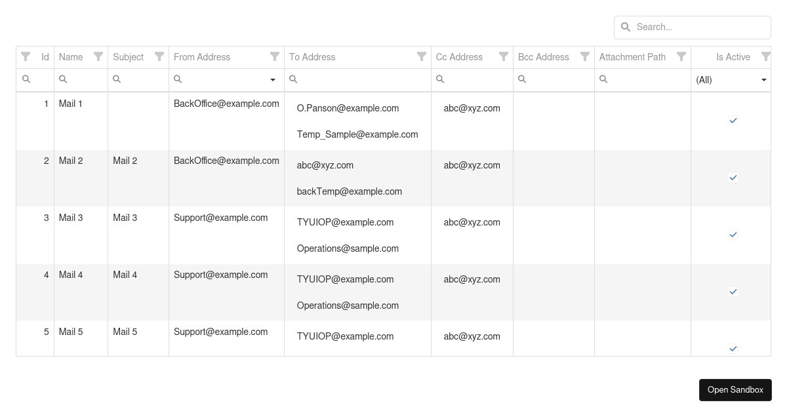Sort the grid by the Name column header
This screenshot has width=787, height=413.
click(71, 57)
